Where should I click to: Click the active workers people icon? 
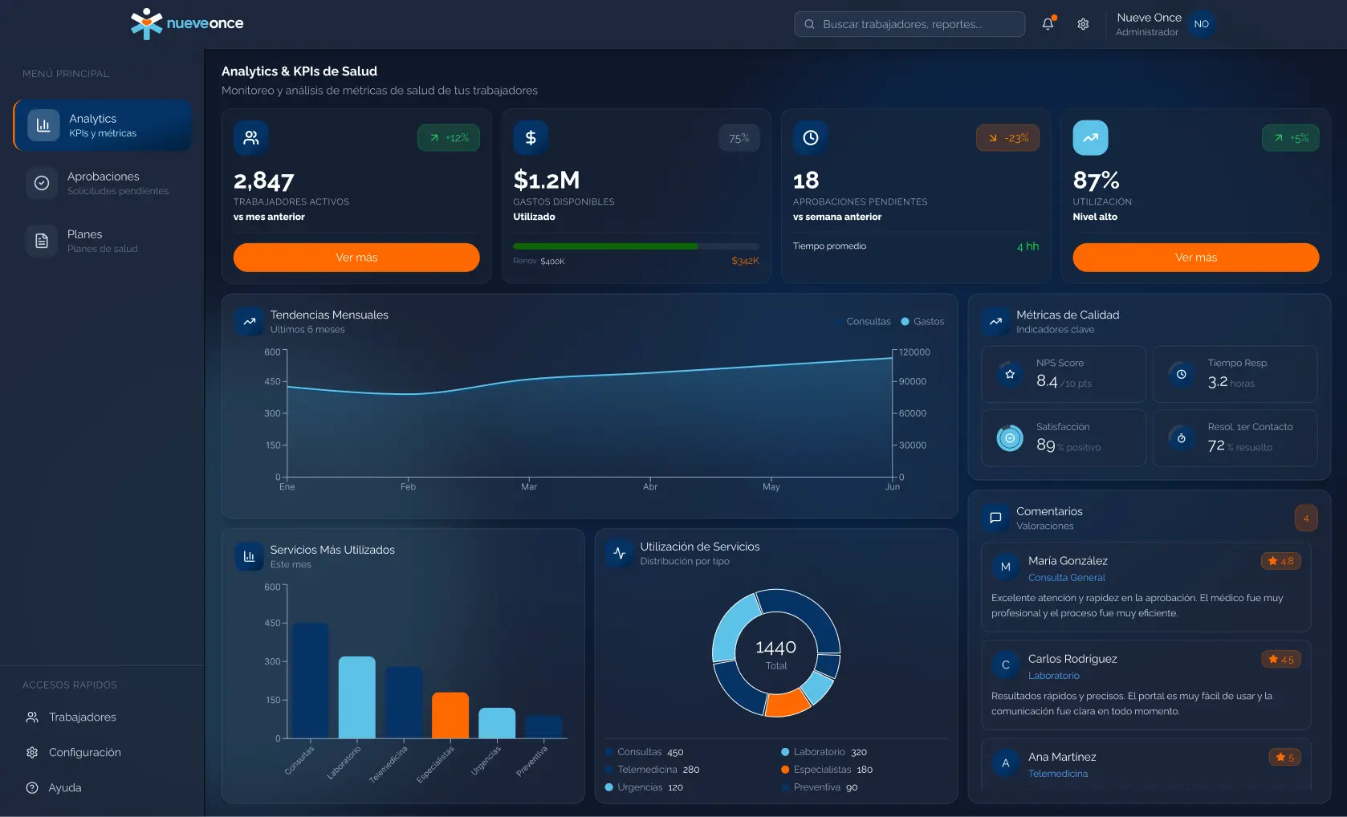pos(251,138)
